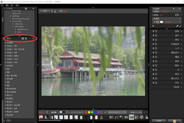This screenshot has width=184, height=123.
Task: Reset the LUT panel settings
Action: pos(156,48)
